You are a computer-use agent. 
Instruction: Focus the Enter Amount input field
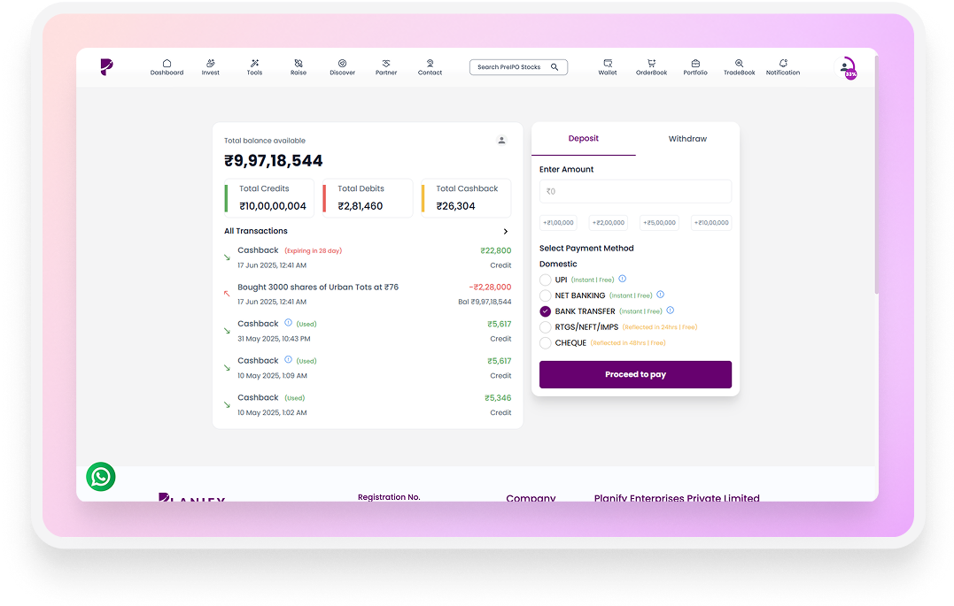point(635,191)
